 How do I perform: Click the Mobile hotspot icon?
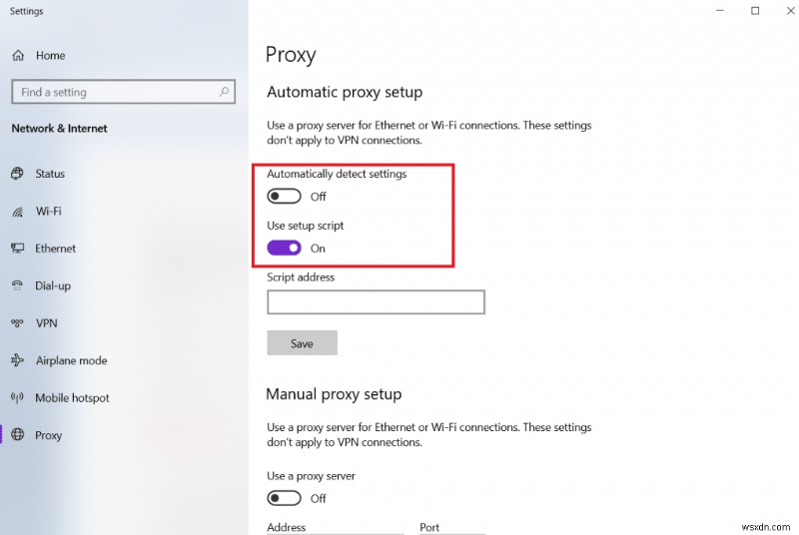17,398
